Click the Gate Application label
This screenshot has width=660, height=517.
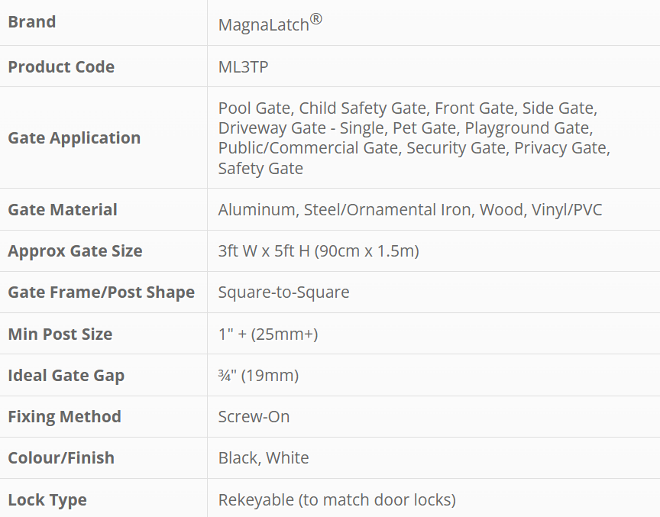tap(74, 138)
